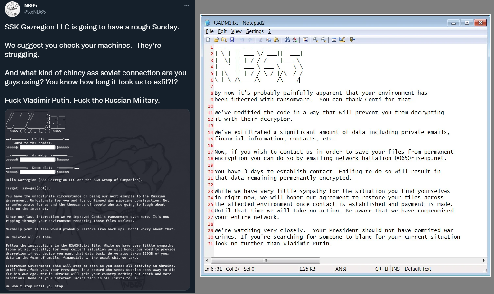Open the ? help menu
Image resolution: width=494 pixels, height=294 pixels.
click(x=269, y=31)
